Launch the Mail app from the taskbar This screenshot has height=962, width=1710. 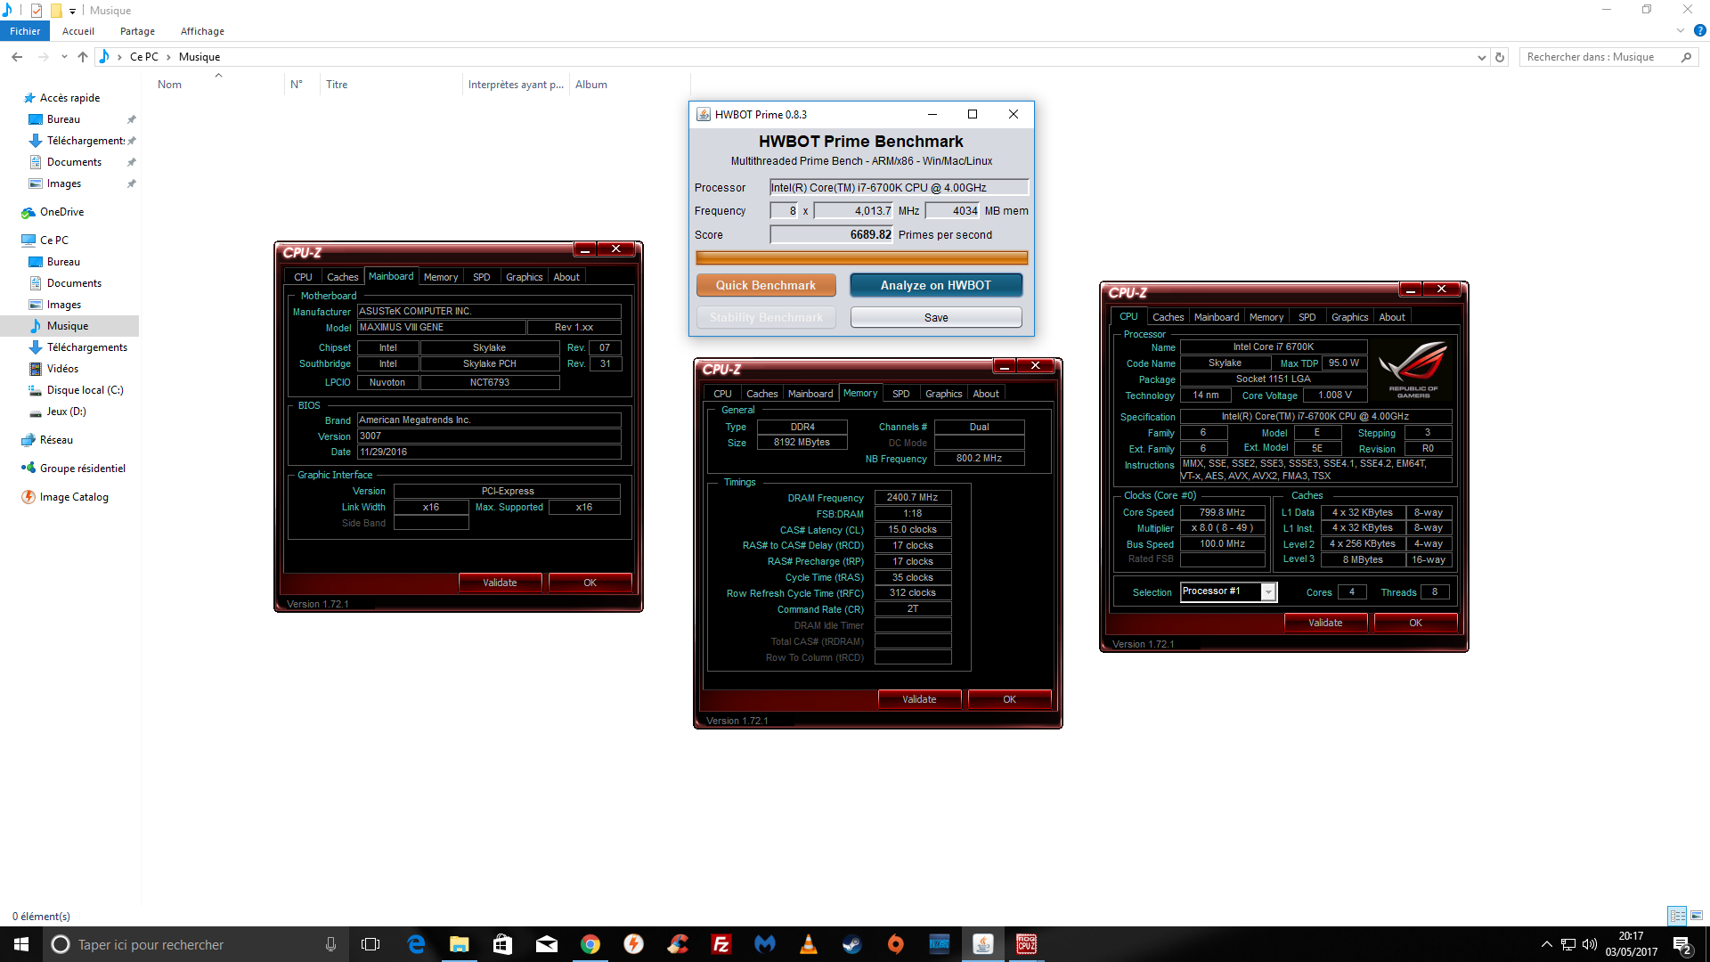coord(546,944)
